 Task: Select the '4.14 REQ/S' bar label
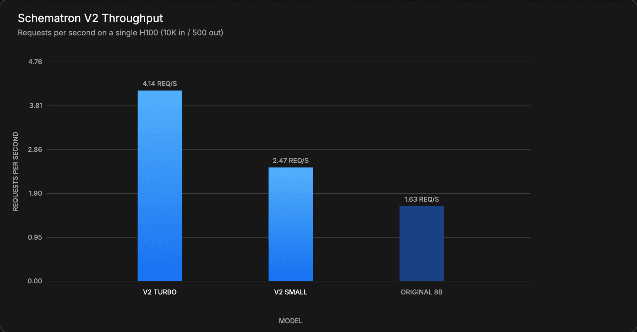pyautogui.click(x=160, y=84)
